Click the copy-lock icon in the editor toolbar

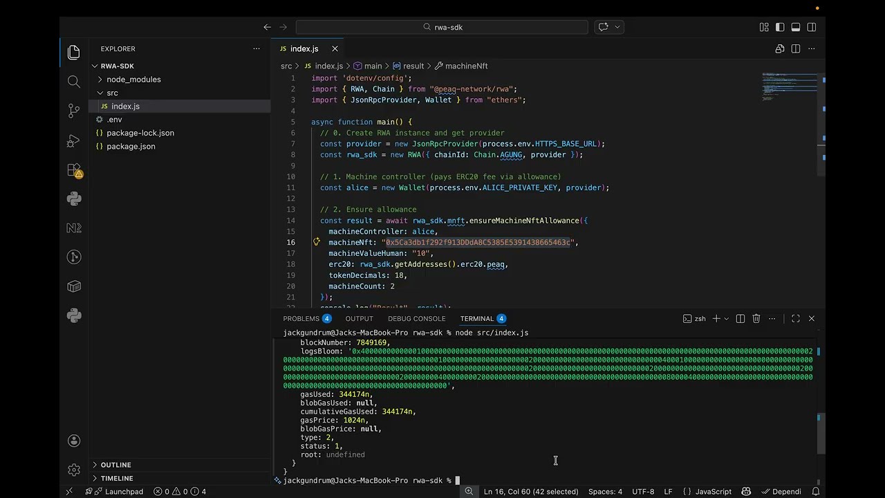point(780,48)
